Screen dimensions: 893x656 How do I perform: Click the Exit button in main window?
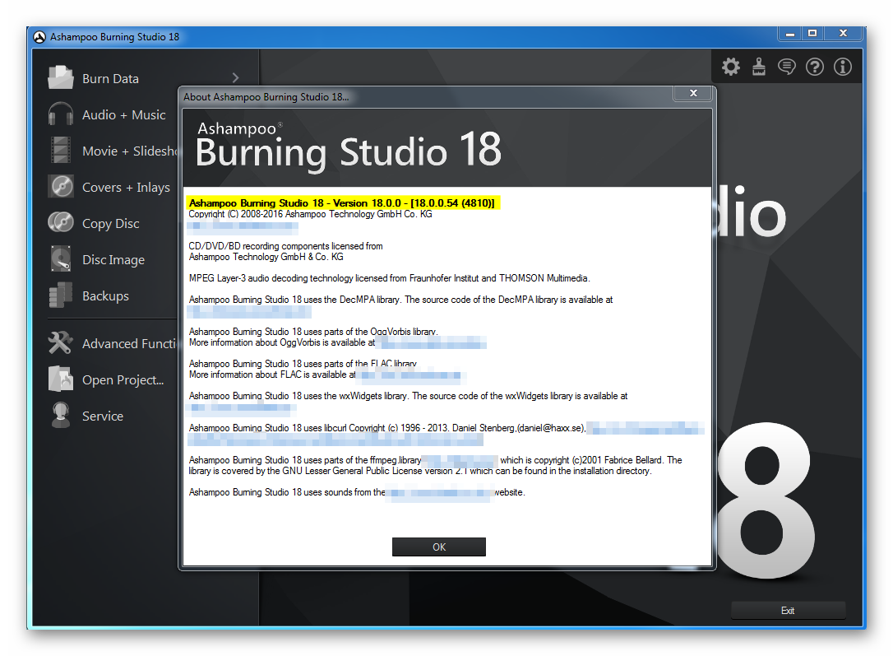(788, 611)
